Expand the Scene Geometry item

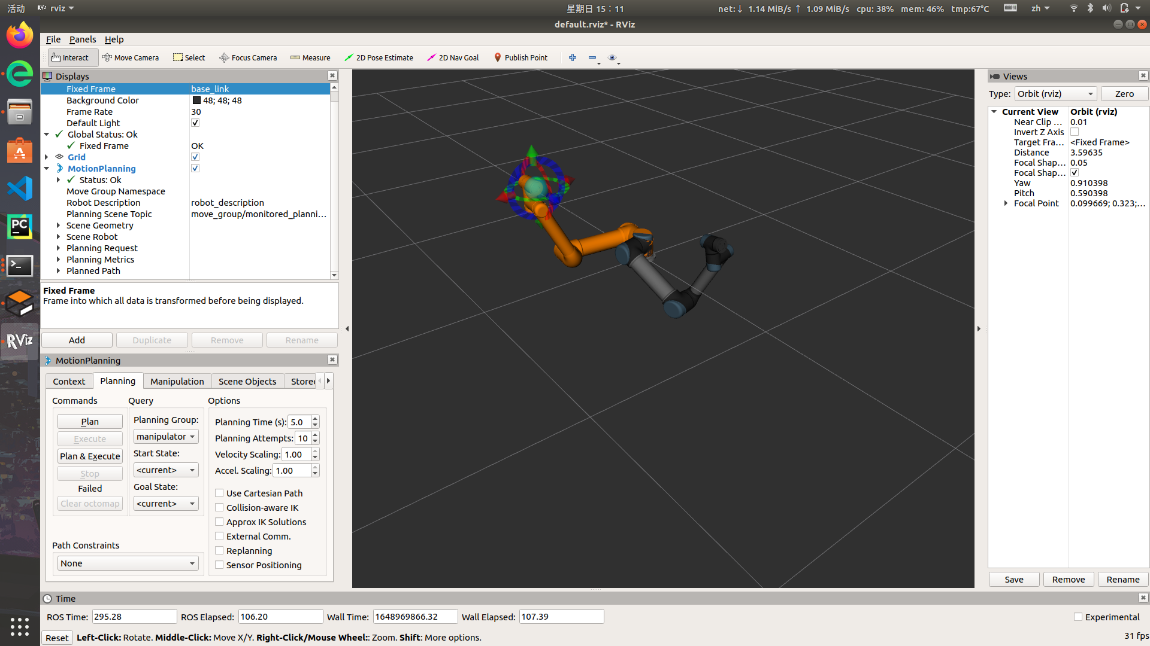[x=58, y=226]
